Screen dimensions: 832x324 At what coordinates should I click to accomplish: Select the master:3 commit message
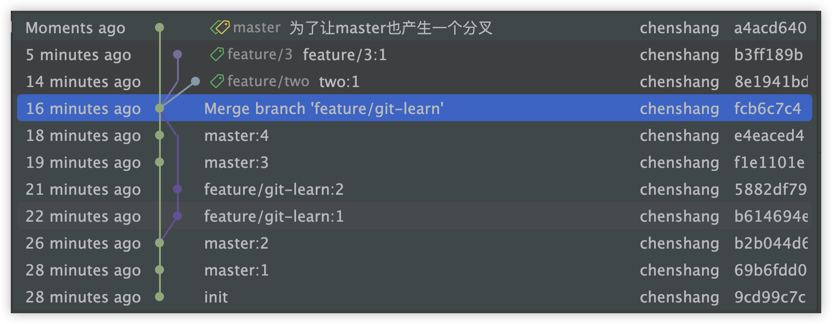click(236, 162)
